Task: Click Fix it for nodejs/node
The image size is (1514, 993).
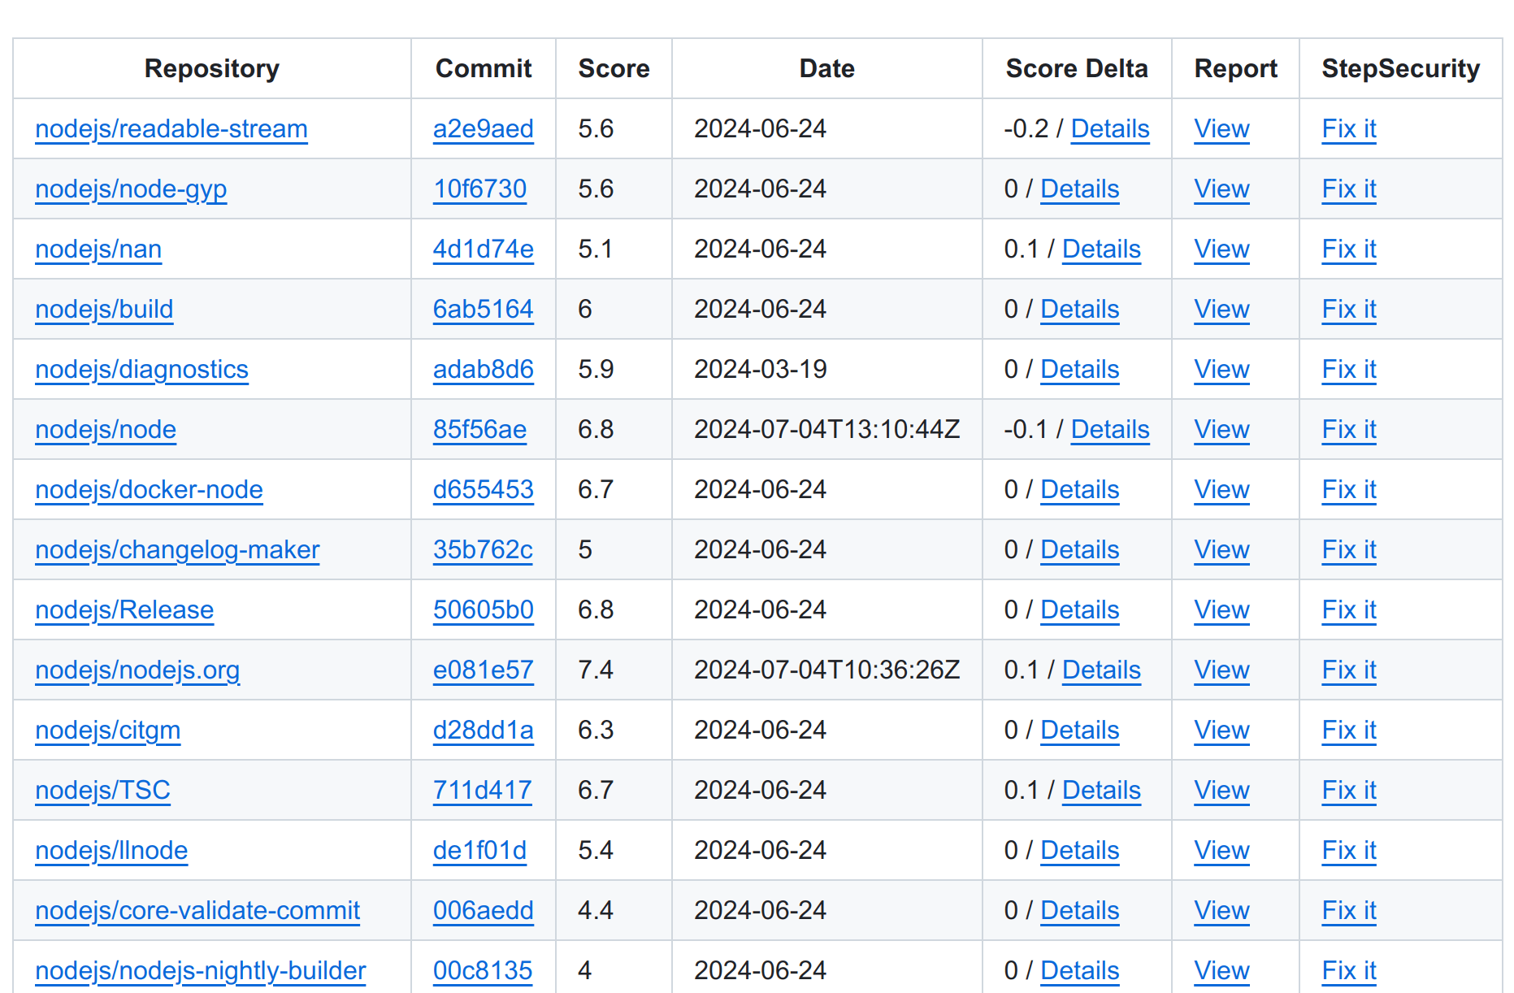Action: 1348,430
